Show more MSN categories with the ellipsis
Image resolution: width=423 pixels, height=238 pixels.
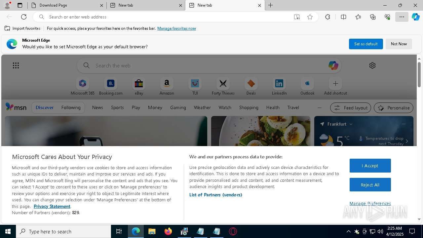pyautogui.click(x=319, y=107)
